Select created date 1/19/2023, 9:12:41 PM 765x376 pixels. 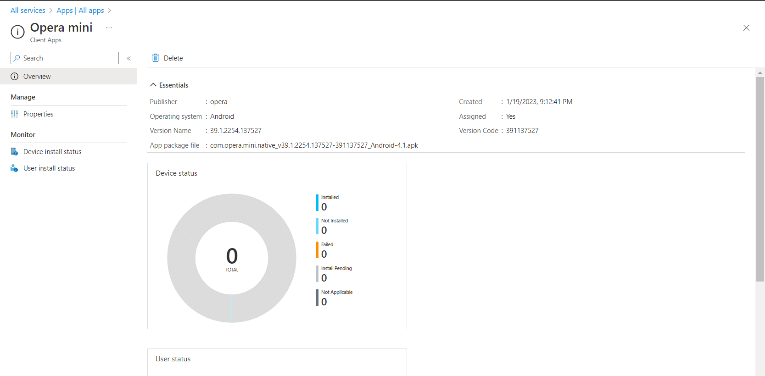(539, 101)
